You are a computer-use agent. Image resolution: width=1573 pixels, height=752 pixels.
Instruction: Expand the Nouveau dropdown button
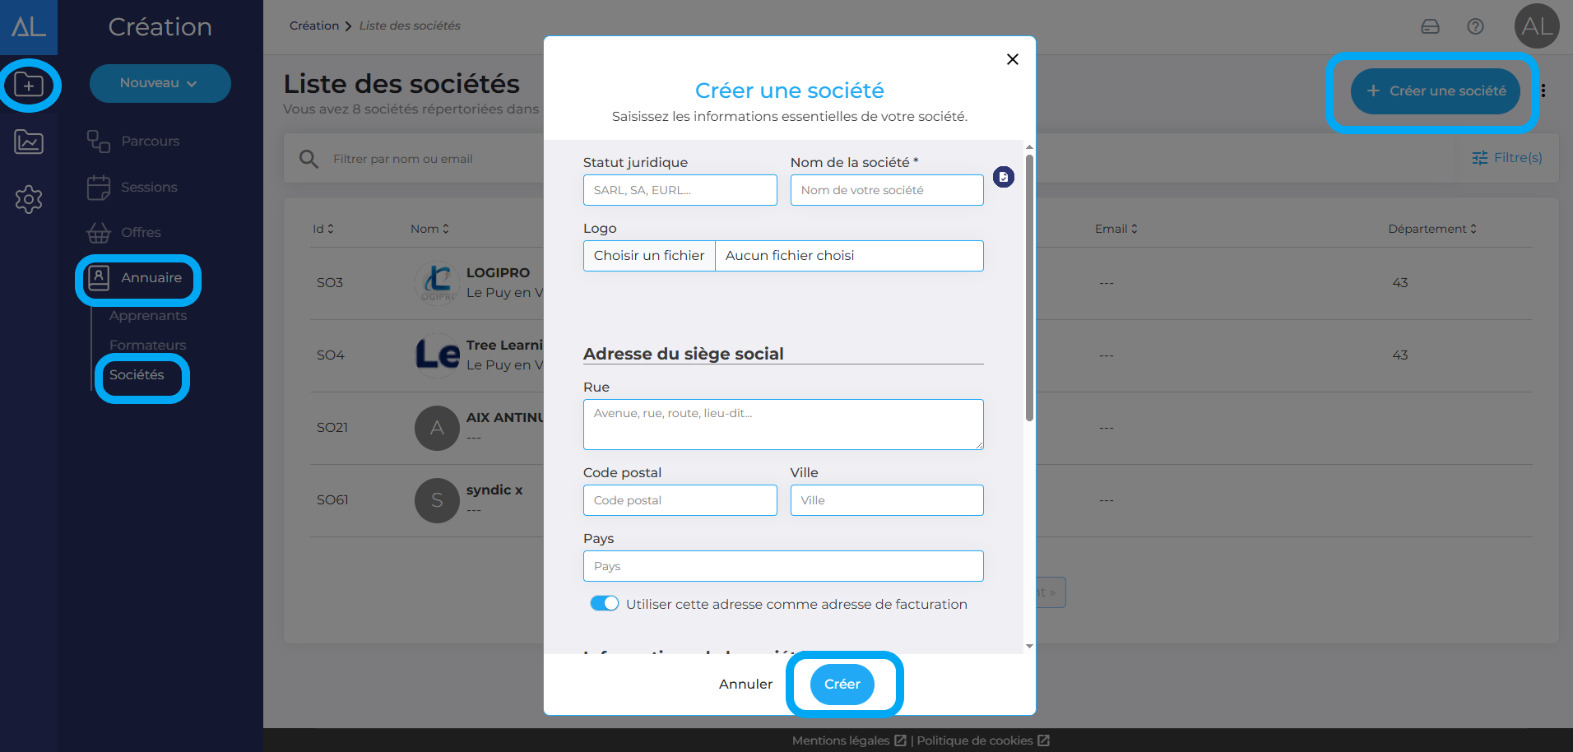click(160, 83)
